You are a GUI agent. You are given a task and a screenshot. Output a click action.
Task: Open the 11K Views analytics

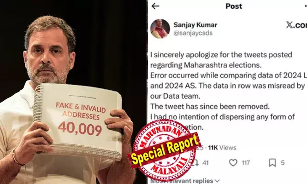coord(222,148)
